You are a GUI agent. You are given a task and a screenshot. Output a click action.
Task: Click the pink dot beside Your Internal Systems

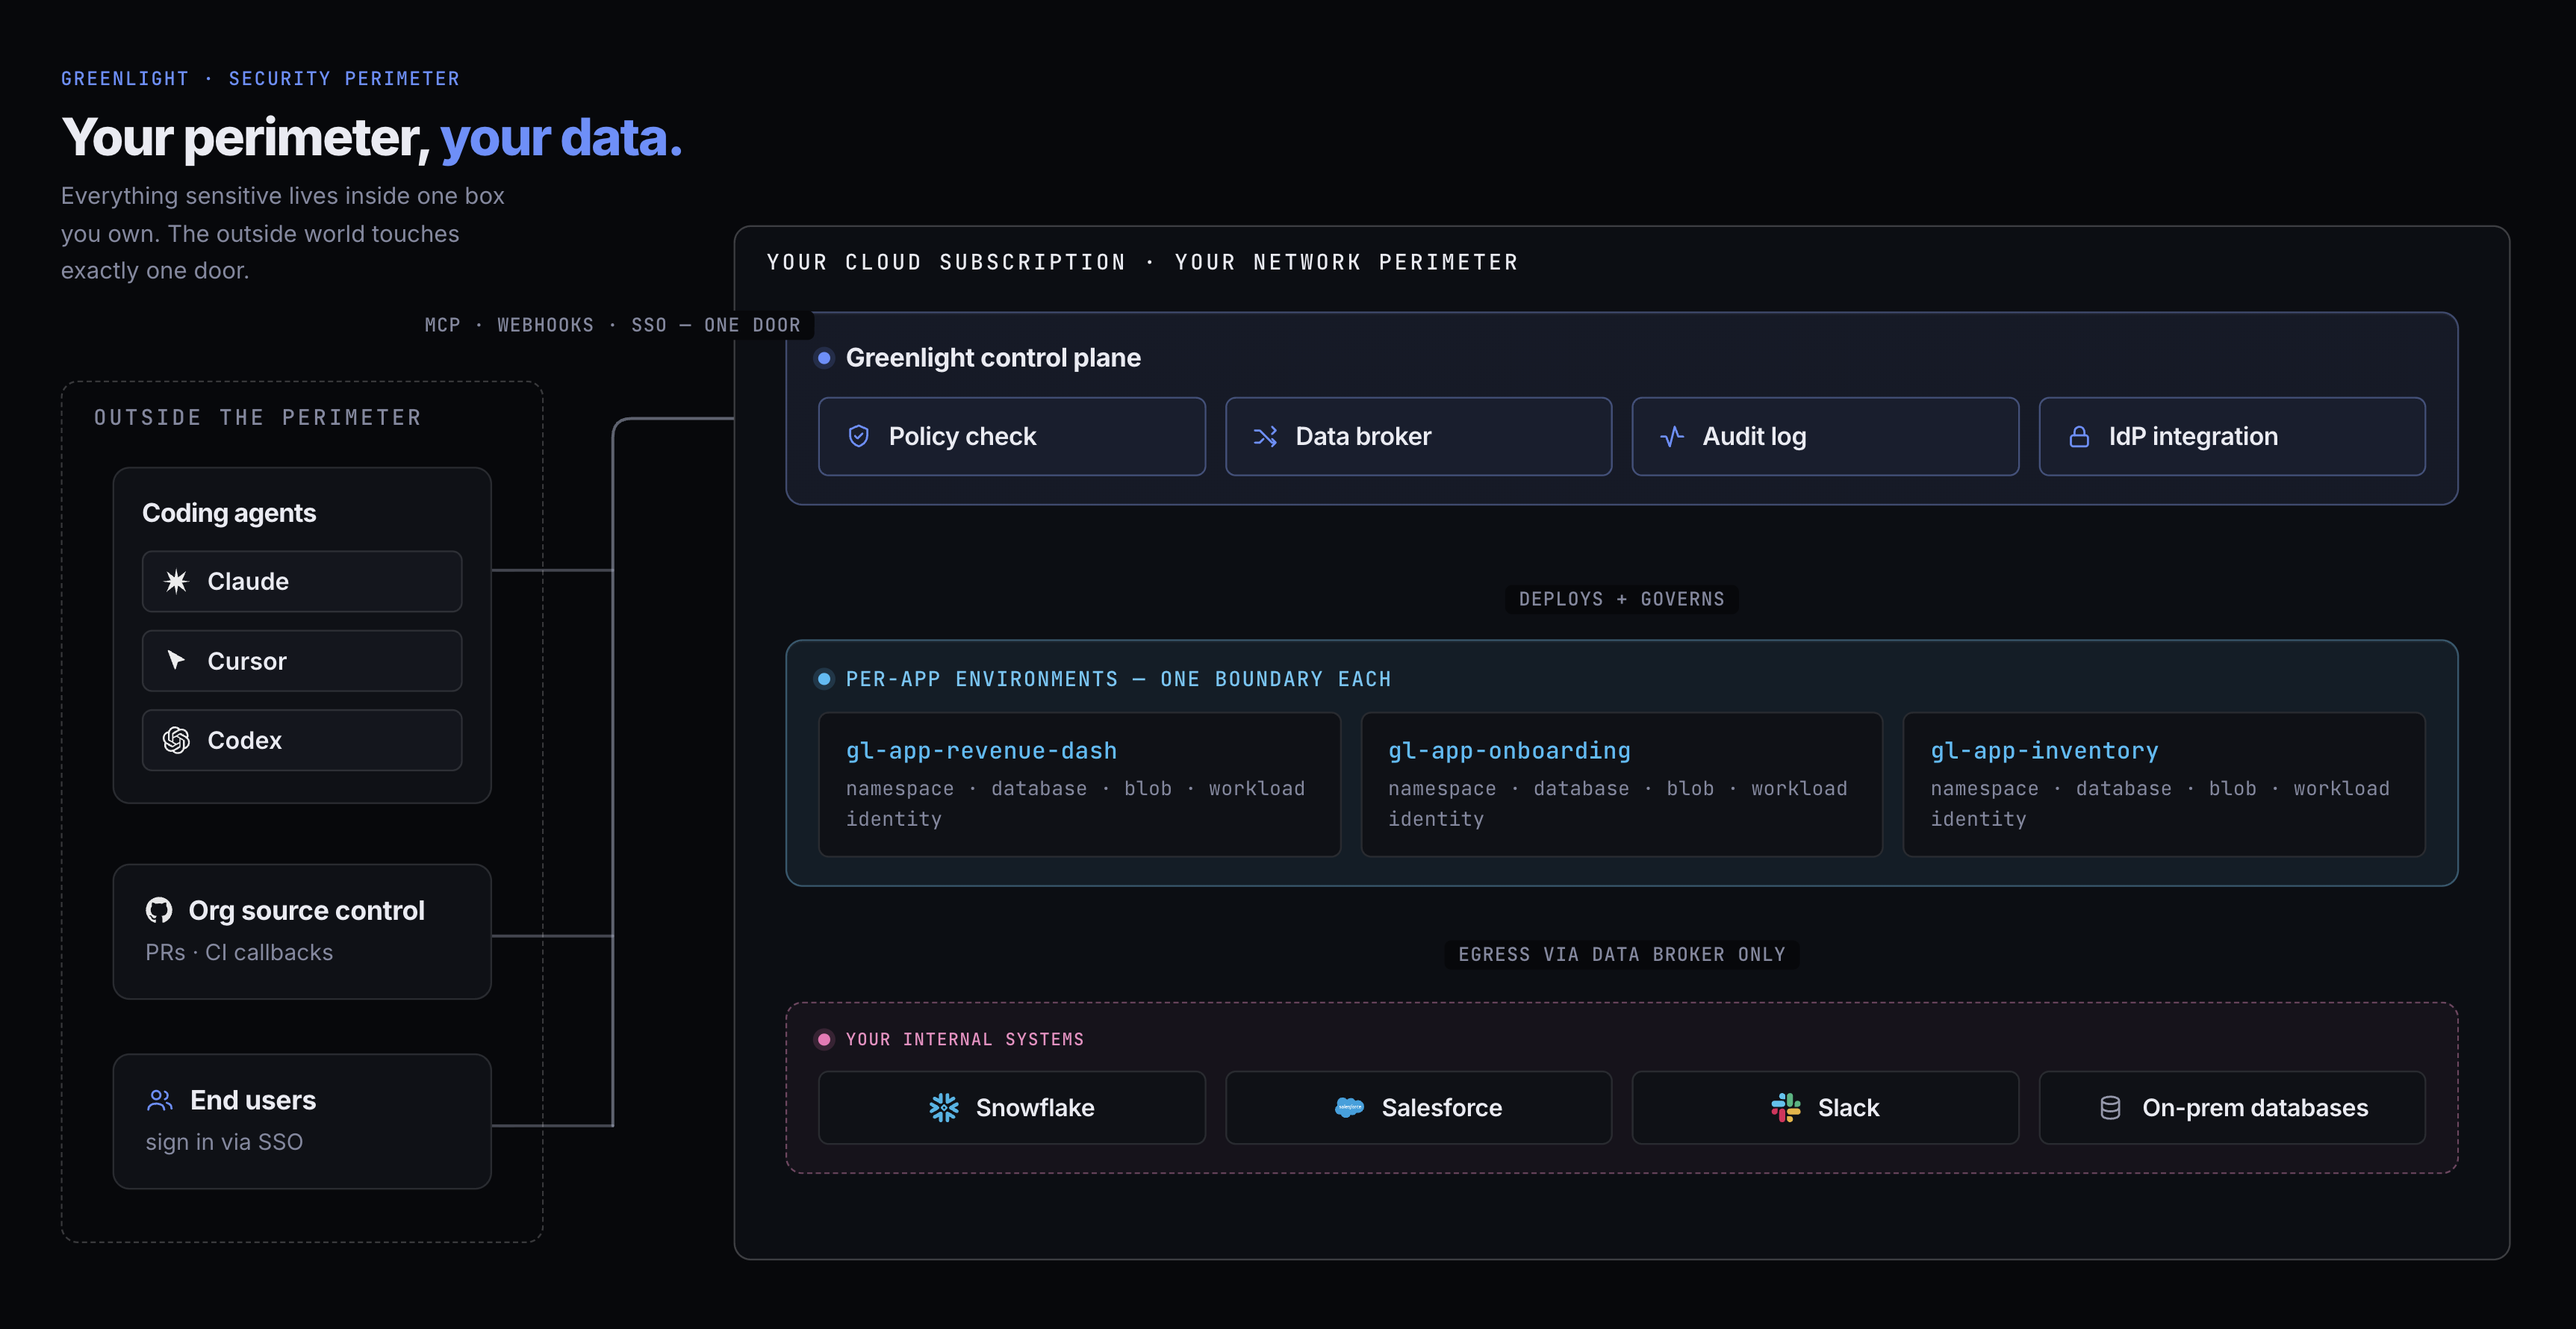[x=824, y=1039]
